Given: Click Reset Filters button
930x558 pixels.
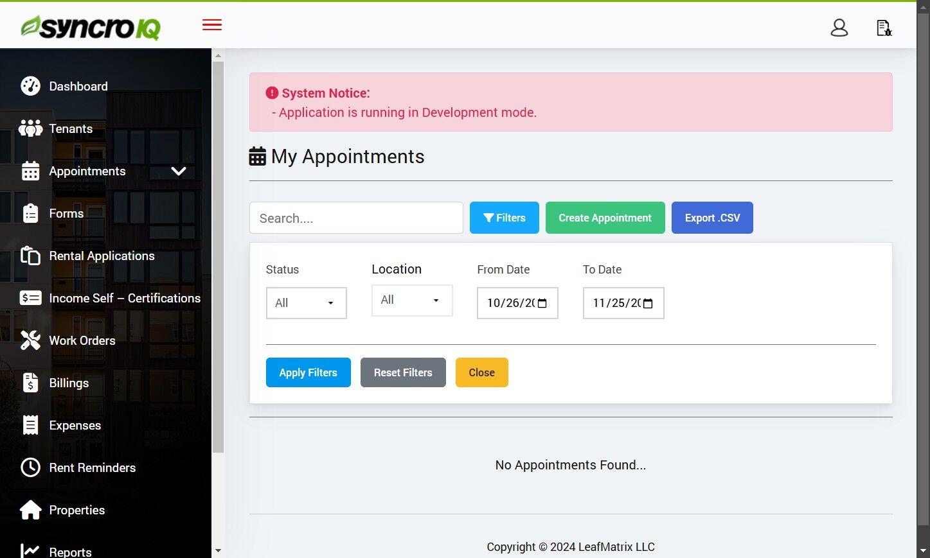Looking at the screenshot, I should (x=403, y=372).
